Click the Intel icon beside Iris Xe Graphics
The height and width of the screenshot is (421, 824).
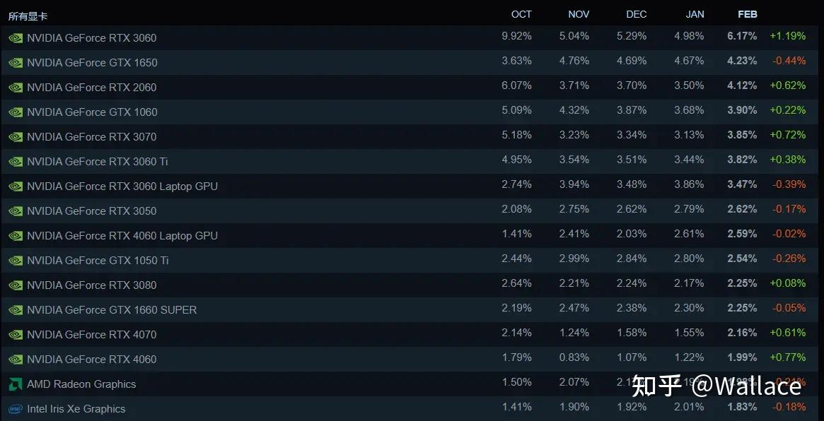15,409
